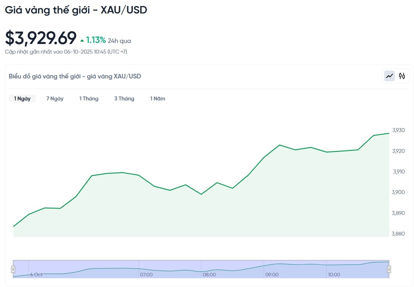The width and height of the screenshot is (414, 287).
Task: Open the 3 Tháng chart range
Action: (x=124, y=99)
